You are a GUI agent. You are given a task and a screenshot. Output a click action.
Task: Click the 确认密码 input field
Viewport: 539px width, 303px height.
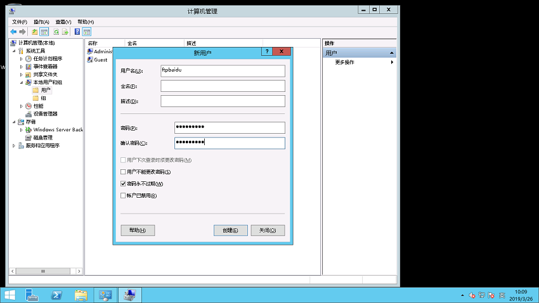click(x=230, y=143)
